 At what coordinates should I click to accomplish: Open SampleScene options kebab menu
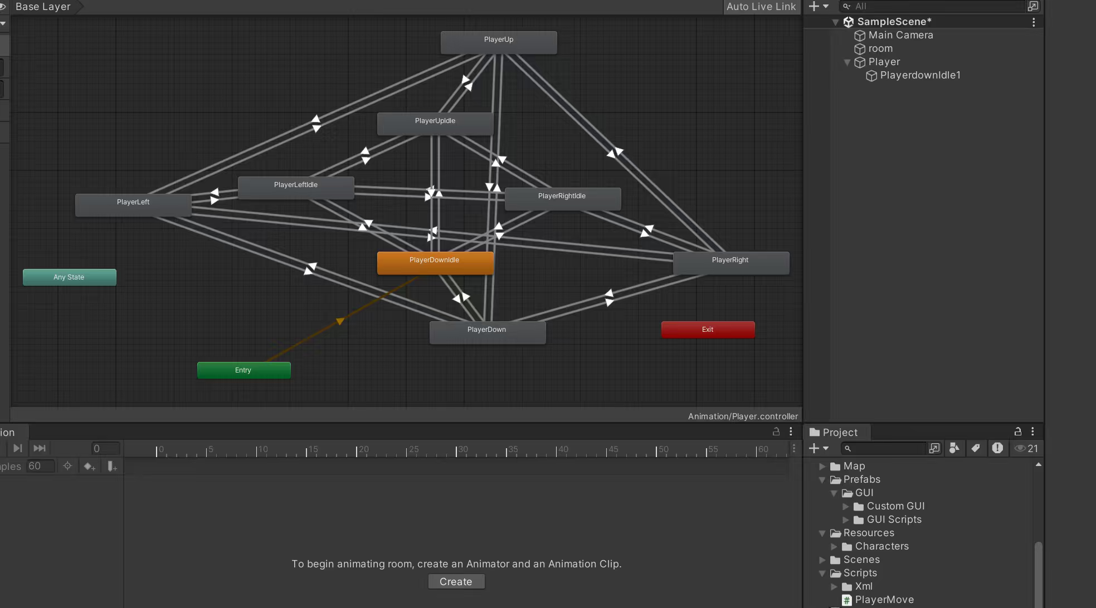(1033, 22)
